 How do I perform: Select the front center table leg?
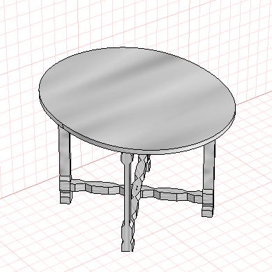coord(127,202)
